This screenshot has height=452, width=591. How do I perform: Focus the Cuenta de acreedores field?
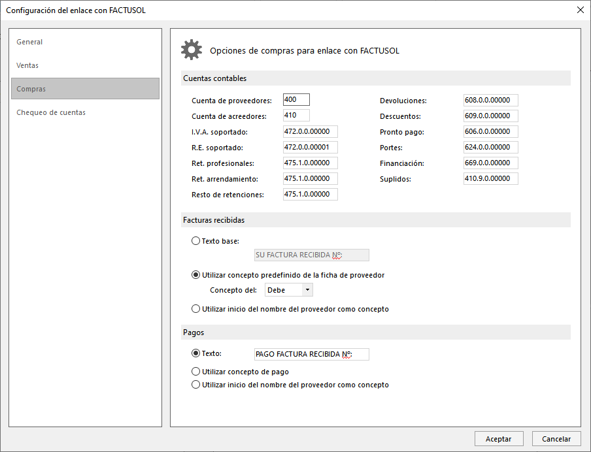[296, 115]
